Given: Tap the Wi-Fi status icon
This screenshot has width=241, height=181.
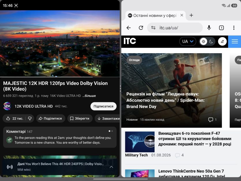Looking at the screenshot, I should [224, 6].
